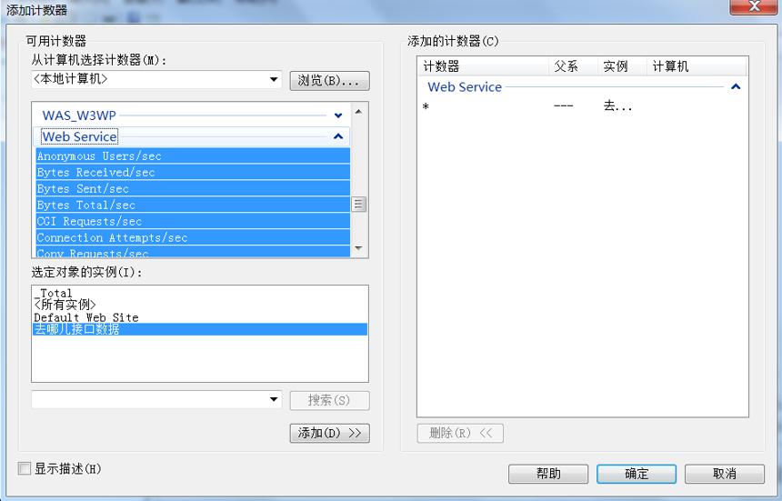Click the 计数器 column header

click(x=483, y=66)
